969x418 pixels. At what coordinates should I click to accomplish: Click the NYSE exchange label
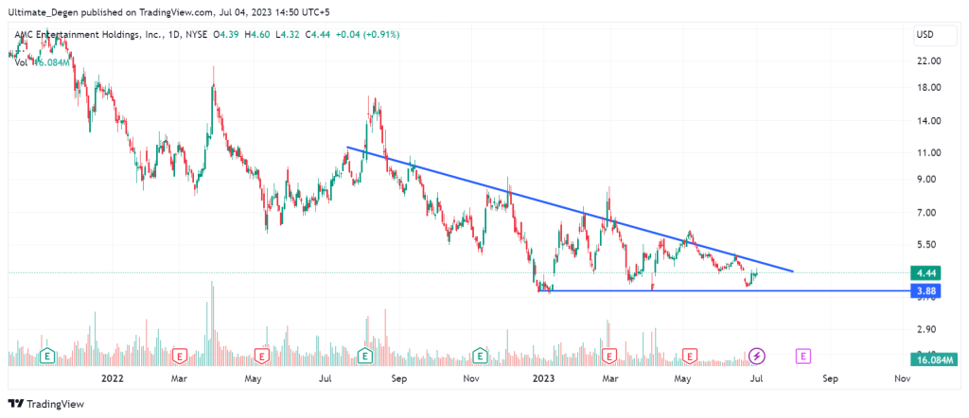198,35
